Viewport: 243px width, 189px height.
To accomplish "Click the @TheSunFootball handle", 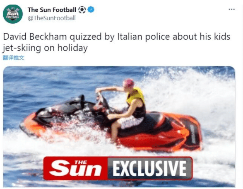I will pyautogui.click(x=52, y=18).
